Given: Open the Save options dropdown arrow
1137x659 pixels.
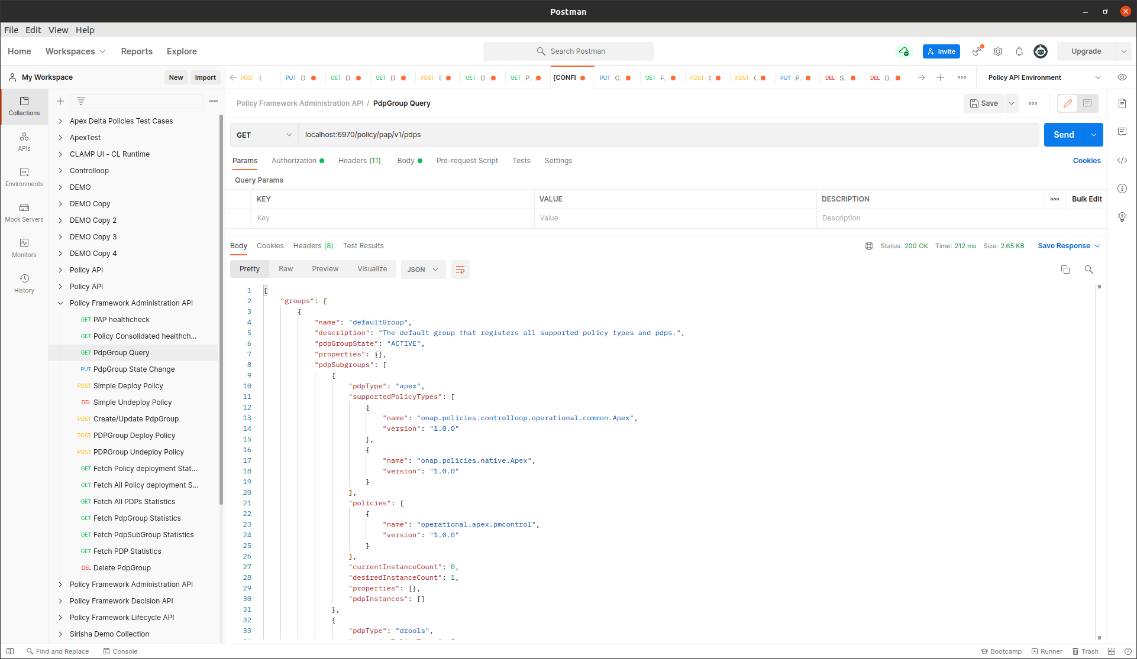Looking at the screenshot, I should click(x=1012, y=103).
